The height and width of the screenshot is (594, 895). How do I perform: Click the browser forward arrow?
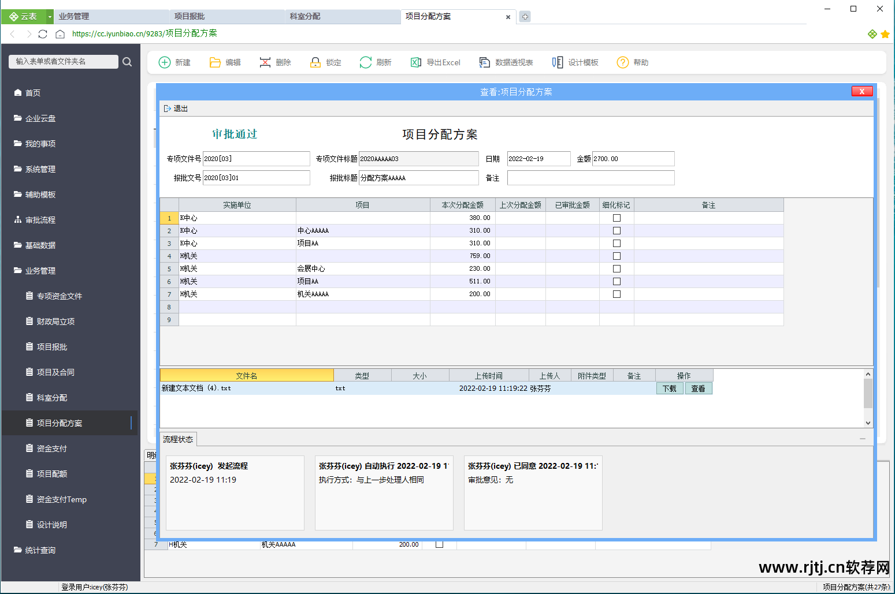[x=28, y=34]
